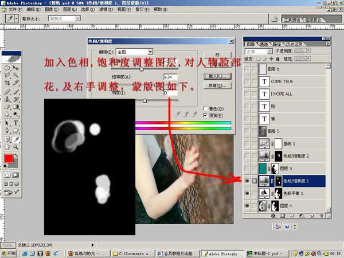Select the Gradient tool

point(15,107)
